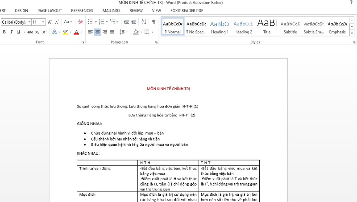The width and height of the screenshot is (357, 202).
Task: Increase paragraph indent
Action: [x=133, y=22]
